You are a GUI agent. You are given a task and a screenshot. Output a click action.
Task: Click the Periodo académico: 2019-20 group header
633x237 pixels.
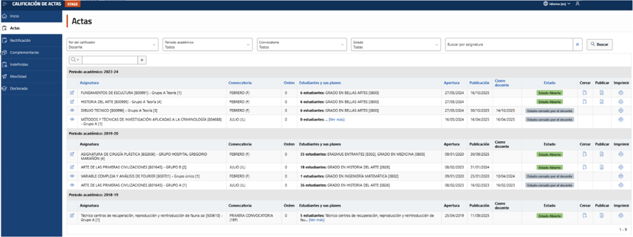click(x=349, y=133)
